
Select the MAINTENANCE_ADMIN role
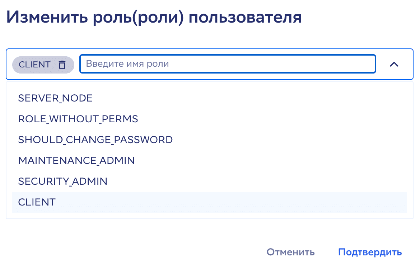(76, 160)
